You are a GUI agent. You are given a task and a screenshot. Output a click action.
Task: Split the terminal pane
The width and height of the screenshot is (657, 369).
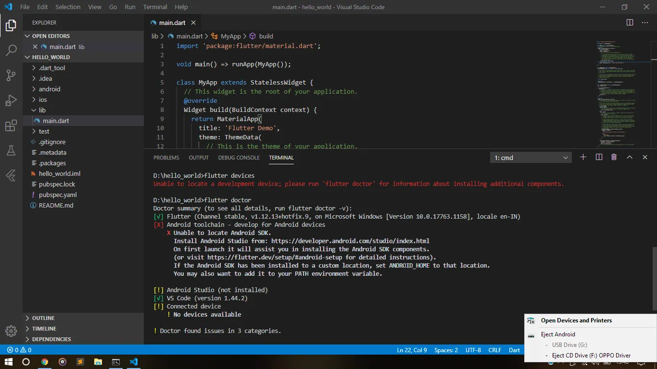tap(599, 157)
